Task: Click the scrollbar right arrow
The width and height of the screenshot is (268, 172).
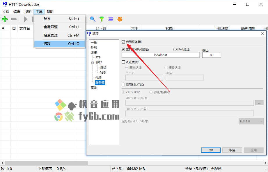Action: 265,163
